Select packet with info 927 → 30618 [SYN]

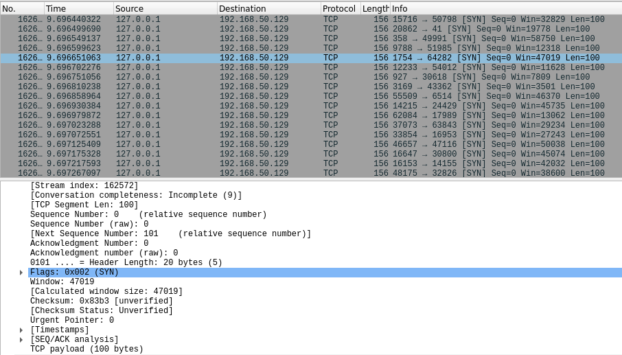point(311,77)
